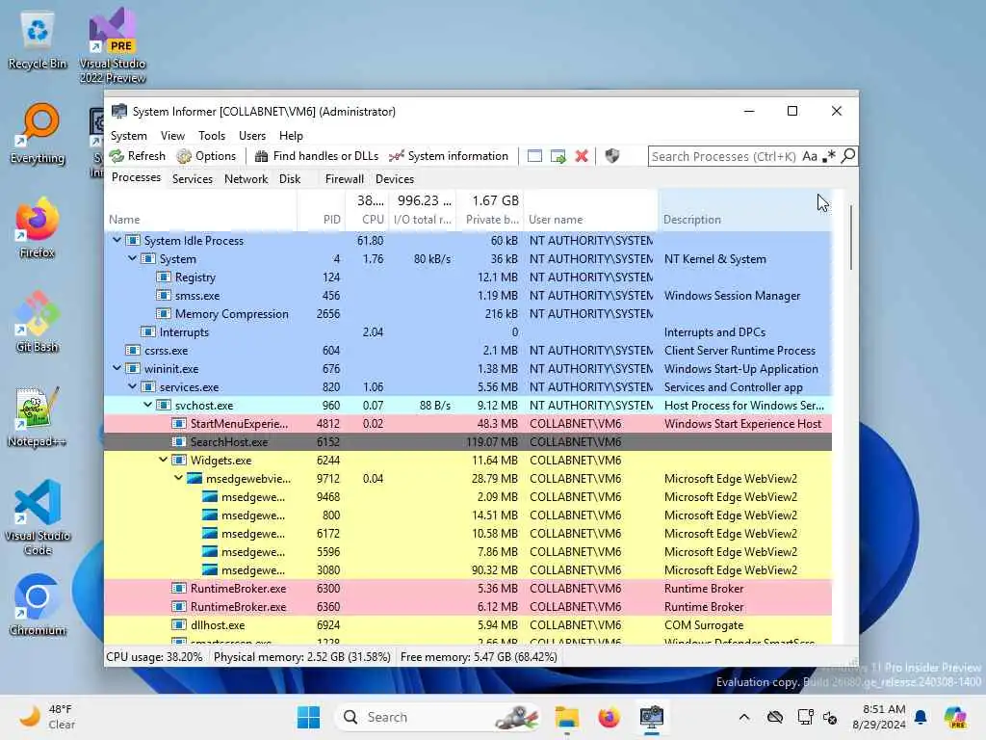Screen dimensions: 986x740
Task: Click the Windows Start button
Action: coord(308,717)
